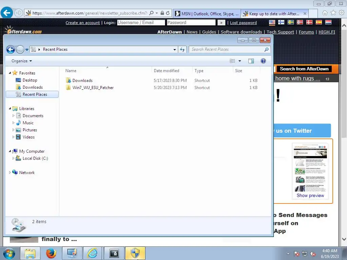
Task: Select the Spain flag language icon
Action: [319, 22]
